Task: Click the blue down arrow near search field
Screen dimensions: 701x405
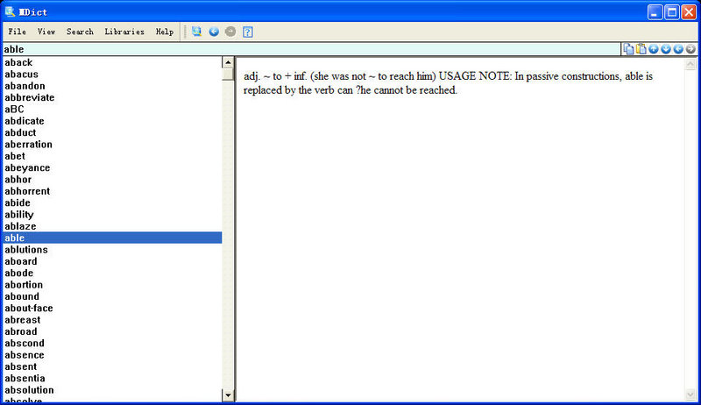Action: [x=666, y=49]
